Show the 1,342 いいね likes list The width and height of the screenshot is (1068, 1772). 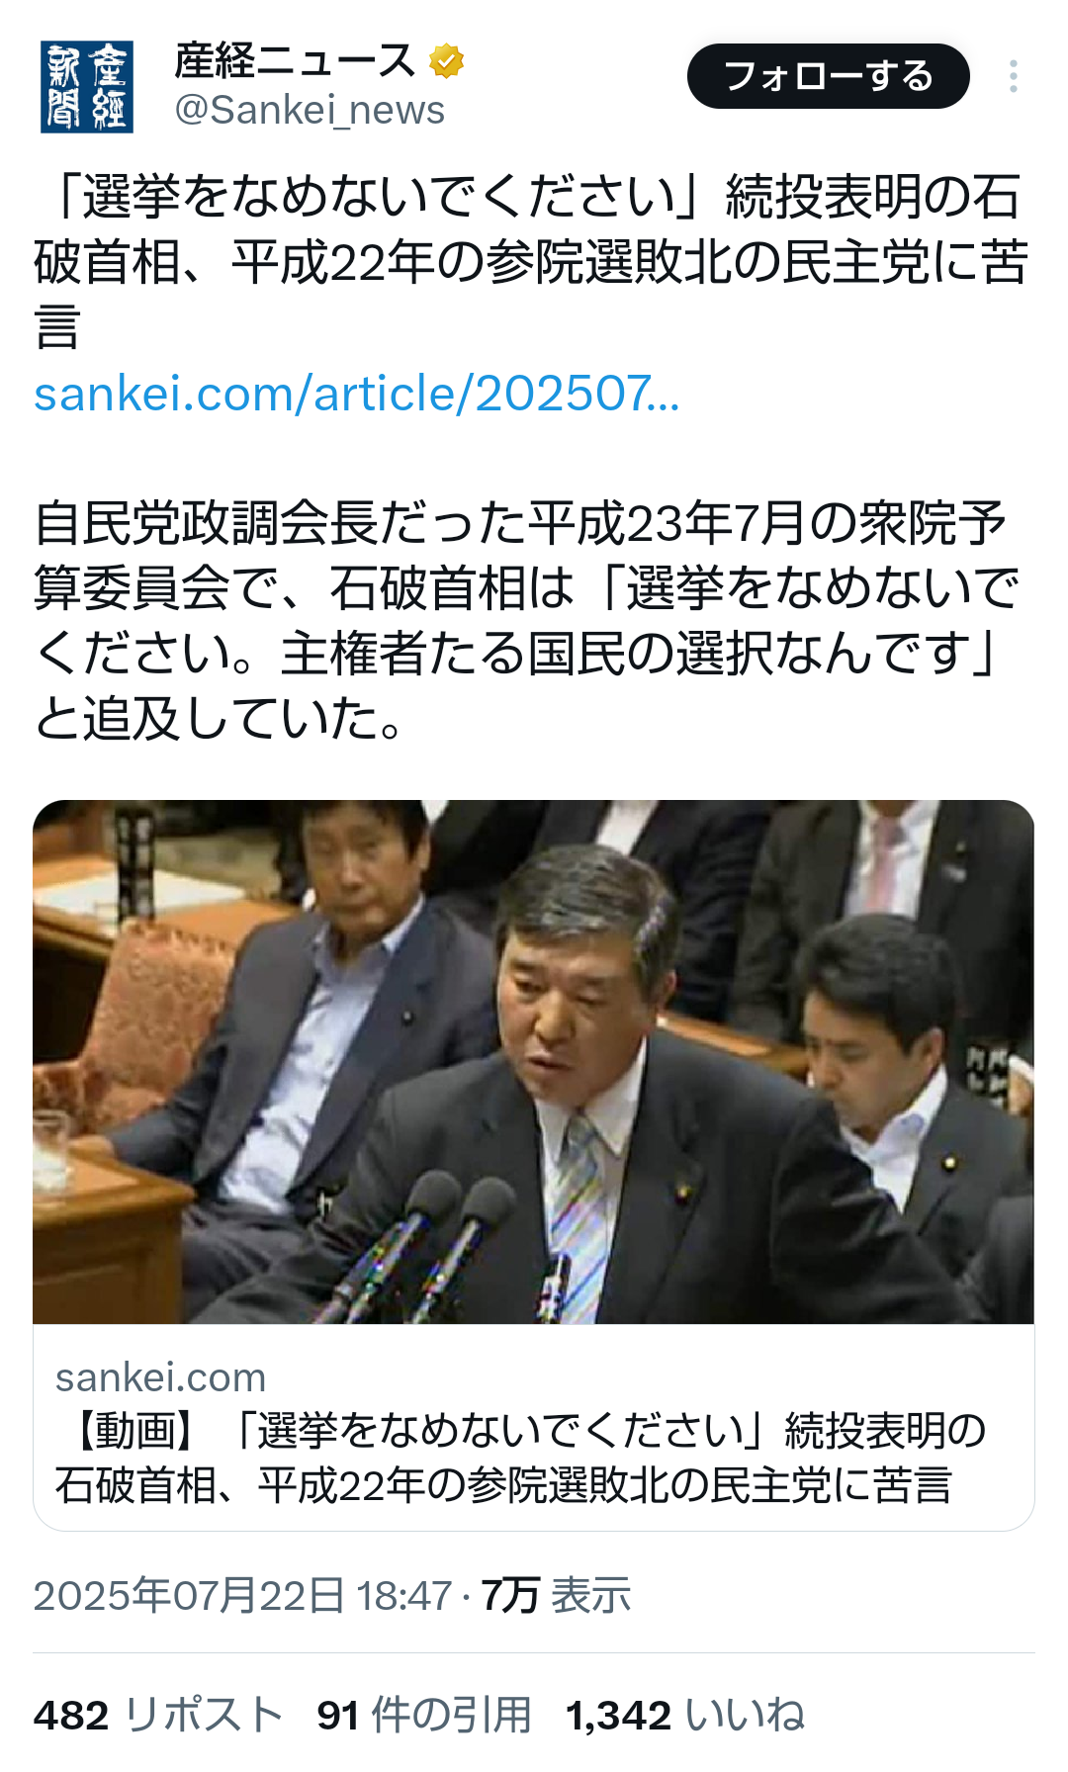(x=685, y=1716)
